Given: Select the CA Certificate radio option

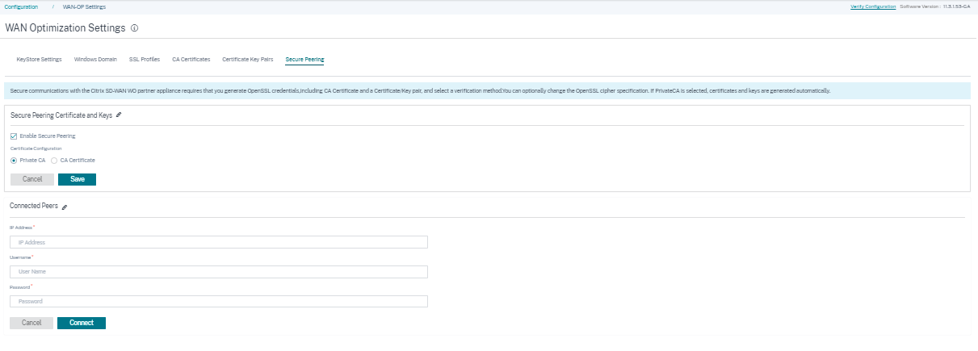Looking at the screenshot, I should click(54, 160).
